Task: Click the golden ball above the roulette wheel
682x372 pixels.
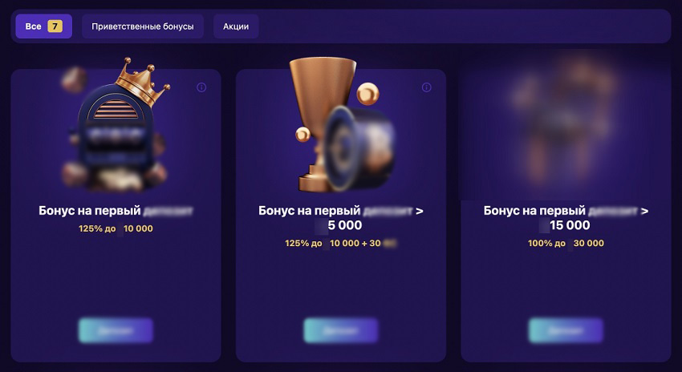Action: 367,94
